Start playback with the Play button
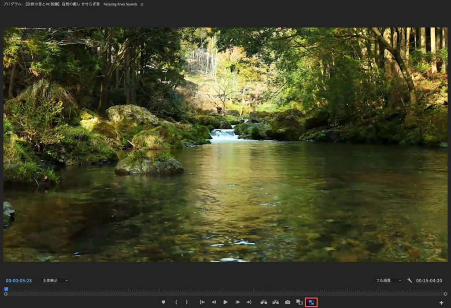The height and width of the screenshot is (308, 451). pyautogui.click(x=225, y=302)
